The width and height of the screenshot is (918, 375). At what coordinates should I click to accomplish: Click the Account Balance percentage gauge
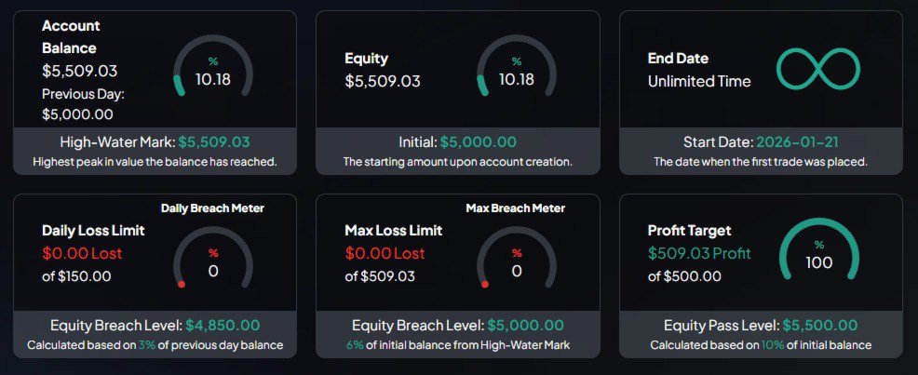pyautogui.click(x=212, y=73)
